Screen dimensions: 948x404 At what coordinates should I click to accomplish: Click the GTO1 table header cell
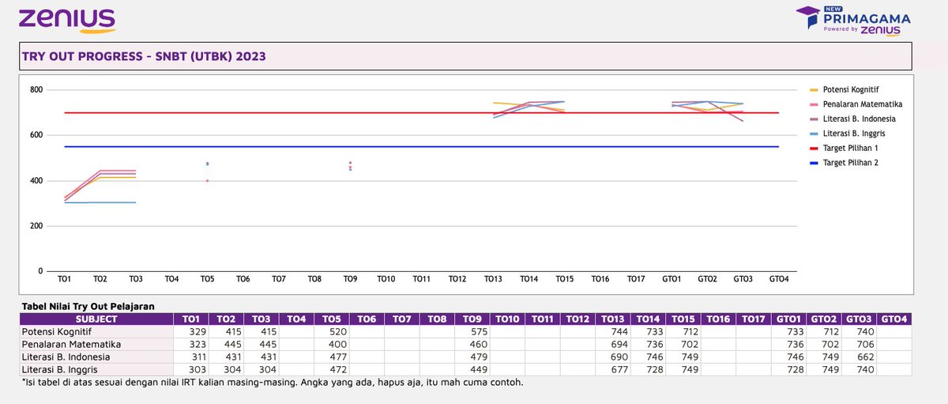point(788,319)
